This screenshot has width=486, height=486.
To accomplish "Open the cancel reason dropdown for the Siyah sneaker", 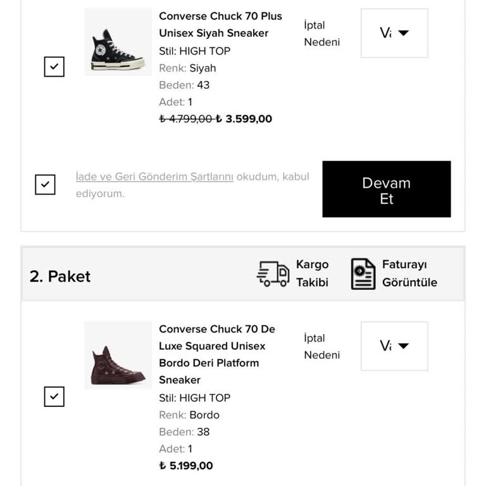I will pos(394,33).
